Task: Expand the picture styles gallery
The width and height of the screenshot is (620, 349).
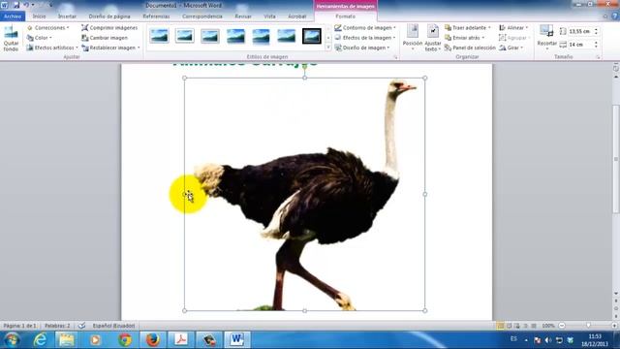Action: click(x=328, y=48)
